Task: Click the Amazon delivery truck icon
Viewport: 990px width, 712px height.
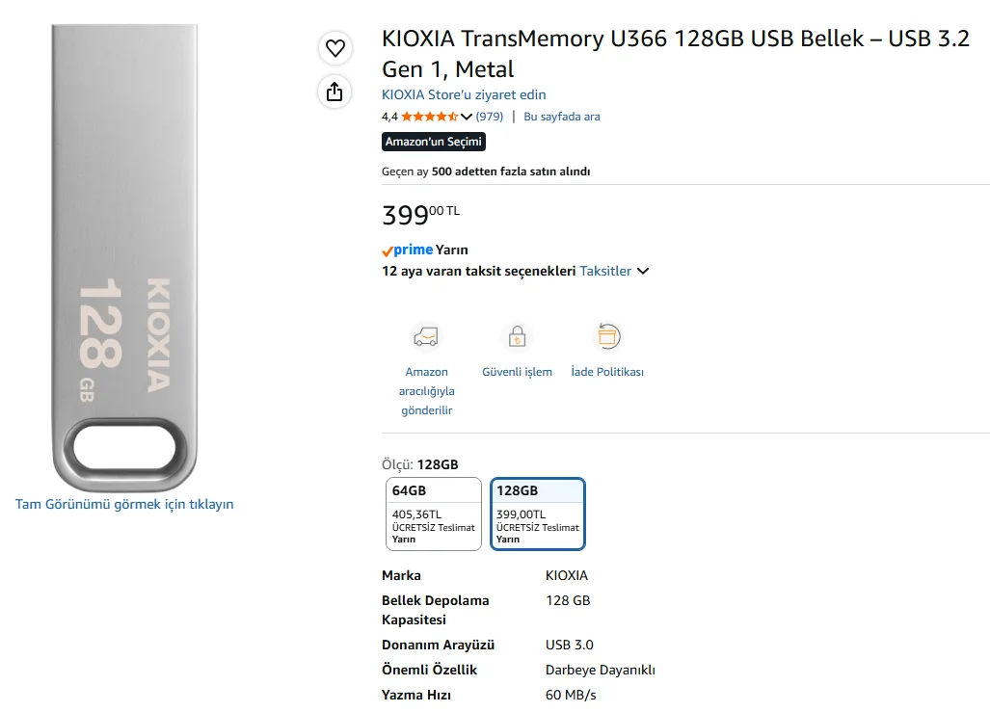Action: pyautogui.click(x=426, y=337)
